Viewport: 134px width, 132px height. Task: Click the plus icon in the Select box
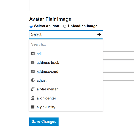pos(99,34)
